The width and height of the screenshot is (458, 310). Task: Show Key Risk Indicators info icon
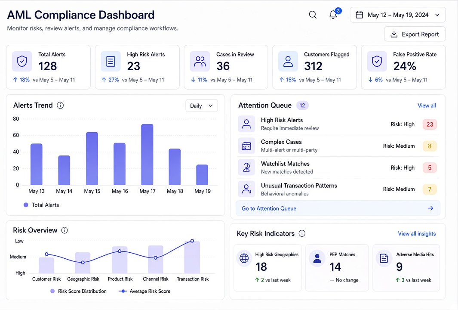click(302, 233)
